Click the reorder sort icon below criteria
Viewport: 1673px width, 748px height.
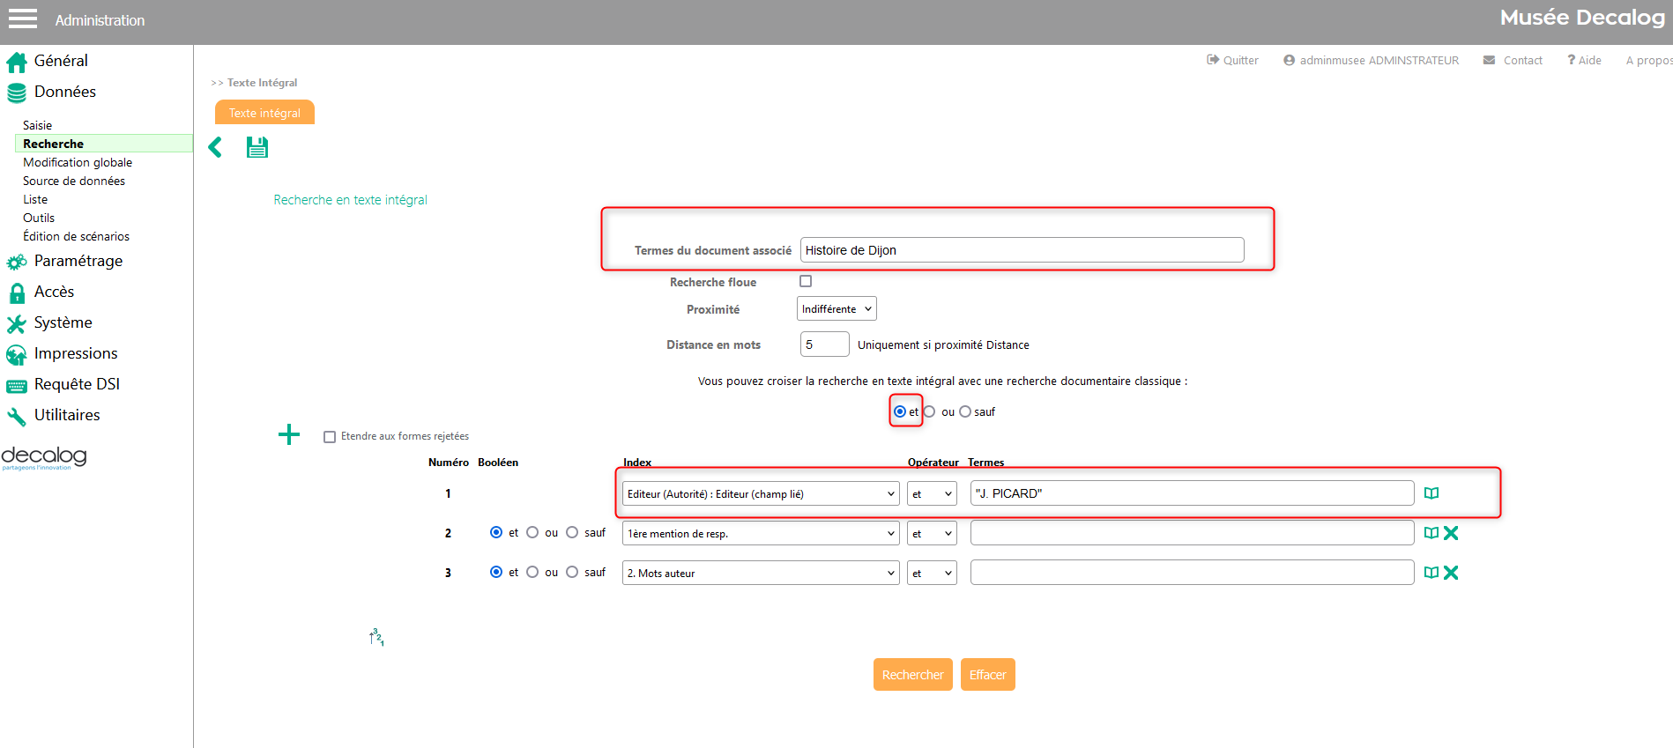376,637
